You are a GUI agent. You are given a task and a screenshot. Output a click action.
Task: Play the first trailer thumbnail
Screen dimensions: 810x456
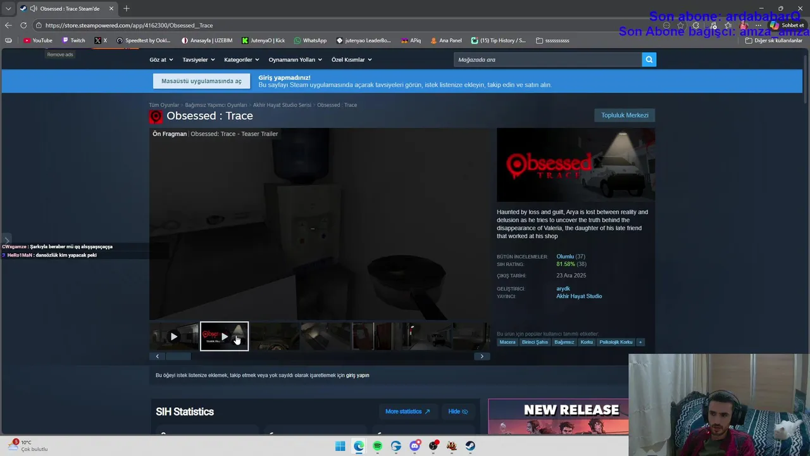pos(174,336)
